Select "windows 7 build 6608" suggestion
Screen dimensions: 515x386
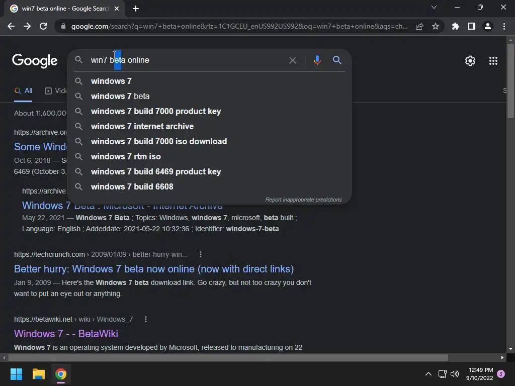[x=209, y=187]
